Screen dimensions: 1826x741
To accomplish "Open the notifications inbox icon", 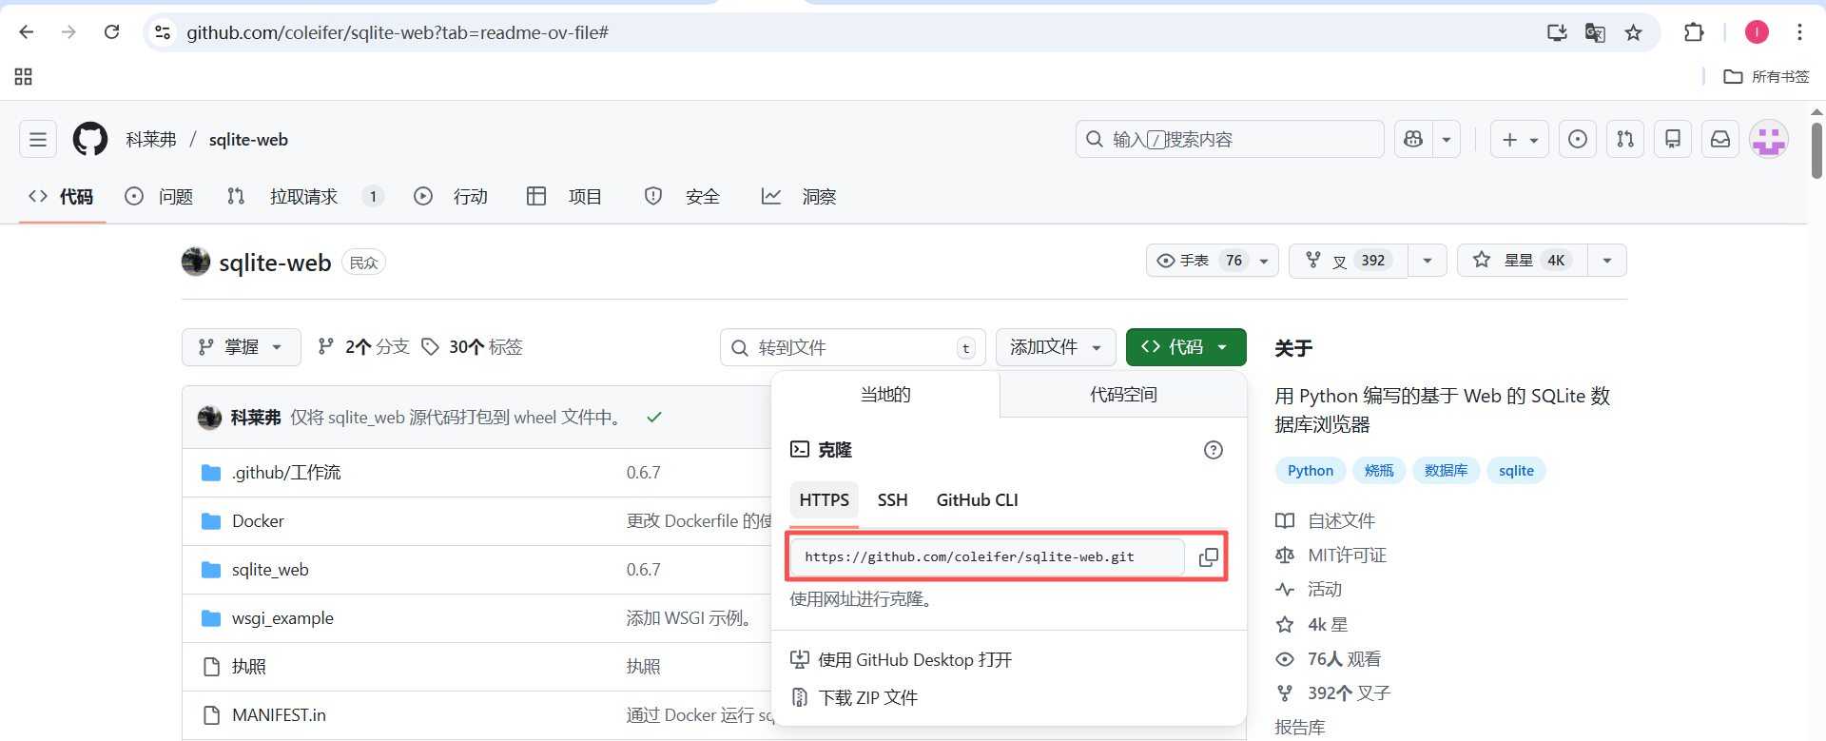I will click(x=1720, y=140).
